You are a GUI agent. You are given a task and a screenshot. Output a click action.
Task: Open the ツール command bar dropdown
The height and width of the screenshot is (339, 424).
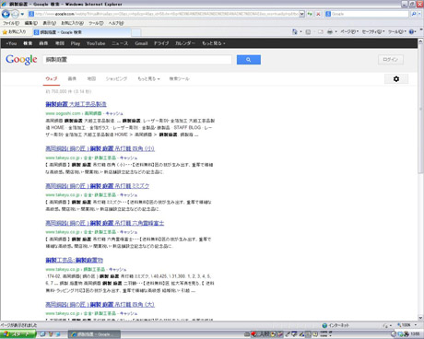click(397, 31)
